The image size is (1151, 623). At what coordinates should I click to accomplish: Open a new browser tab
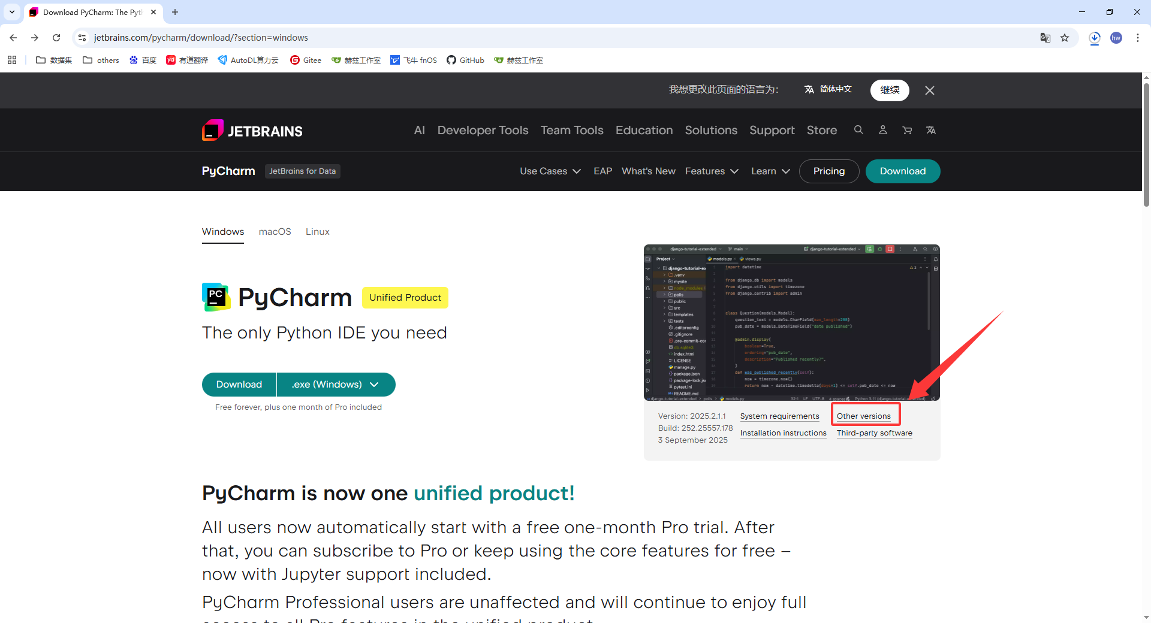click(x=175, y=12)
